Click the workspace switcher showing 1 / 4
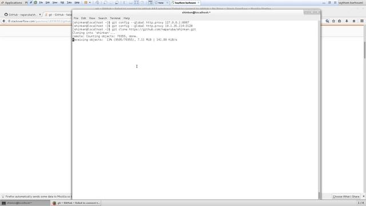 (361, 203)
